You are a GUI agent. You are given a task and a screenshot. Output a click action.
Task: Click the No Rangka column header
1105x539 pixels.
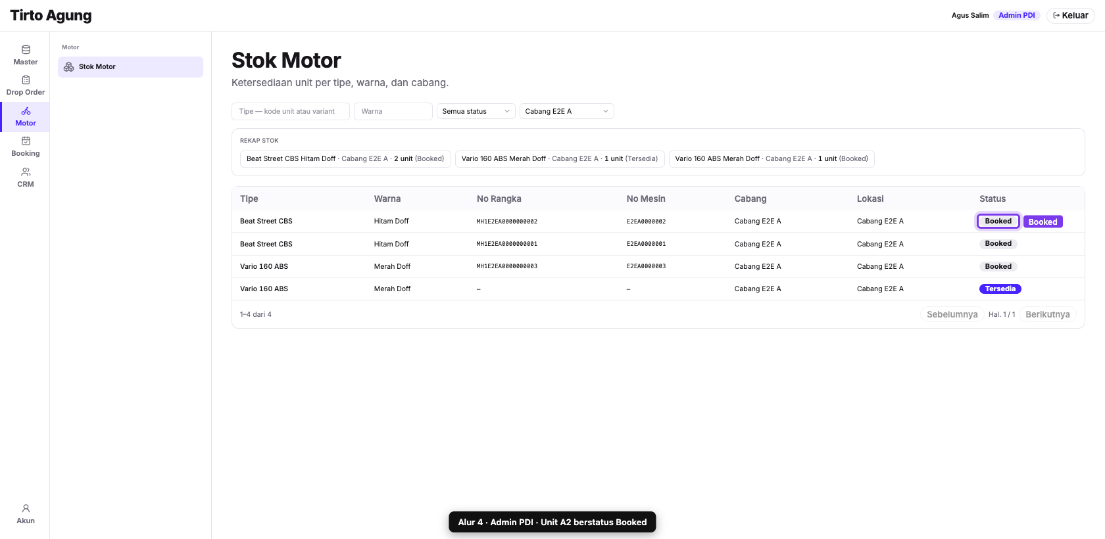pyautogui.click(x=499, y=199)
